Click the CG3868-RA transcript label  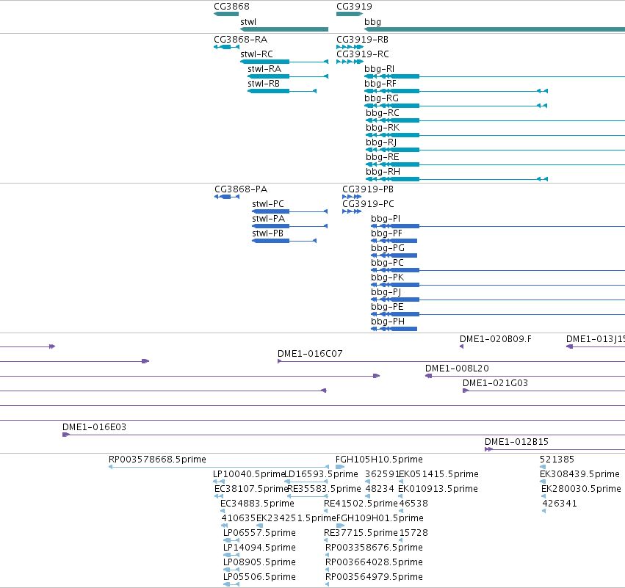[240, 40]
